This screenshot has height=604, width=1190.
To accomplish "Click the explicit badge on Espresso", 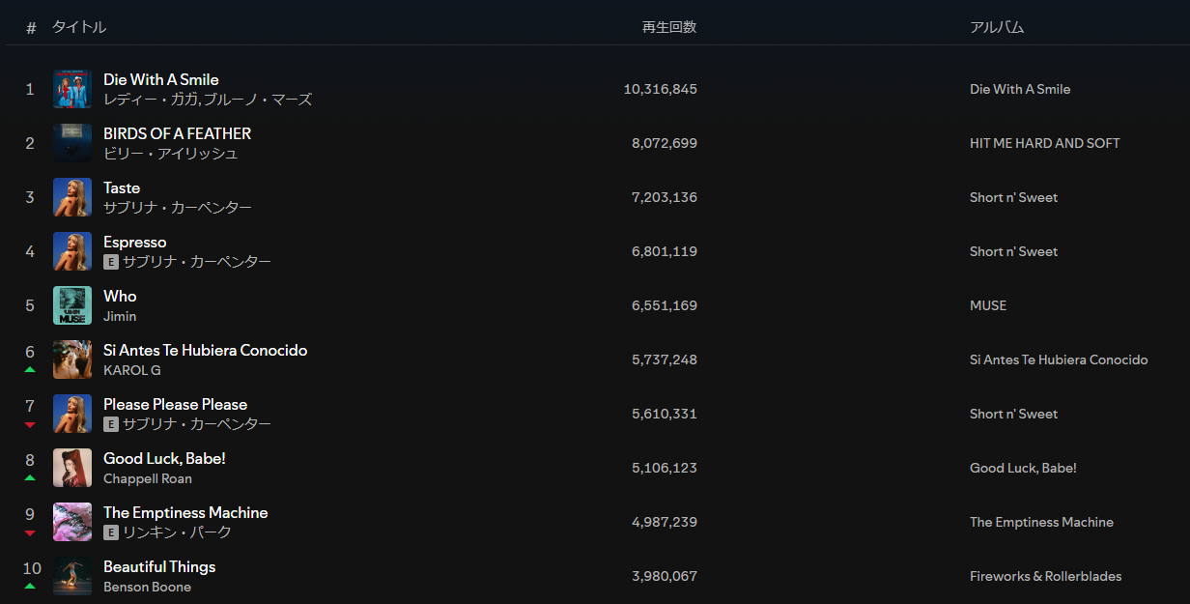I will [x=111, y=262].
